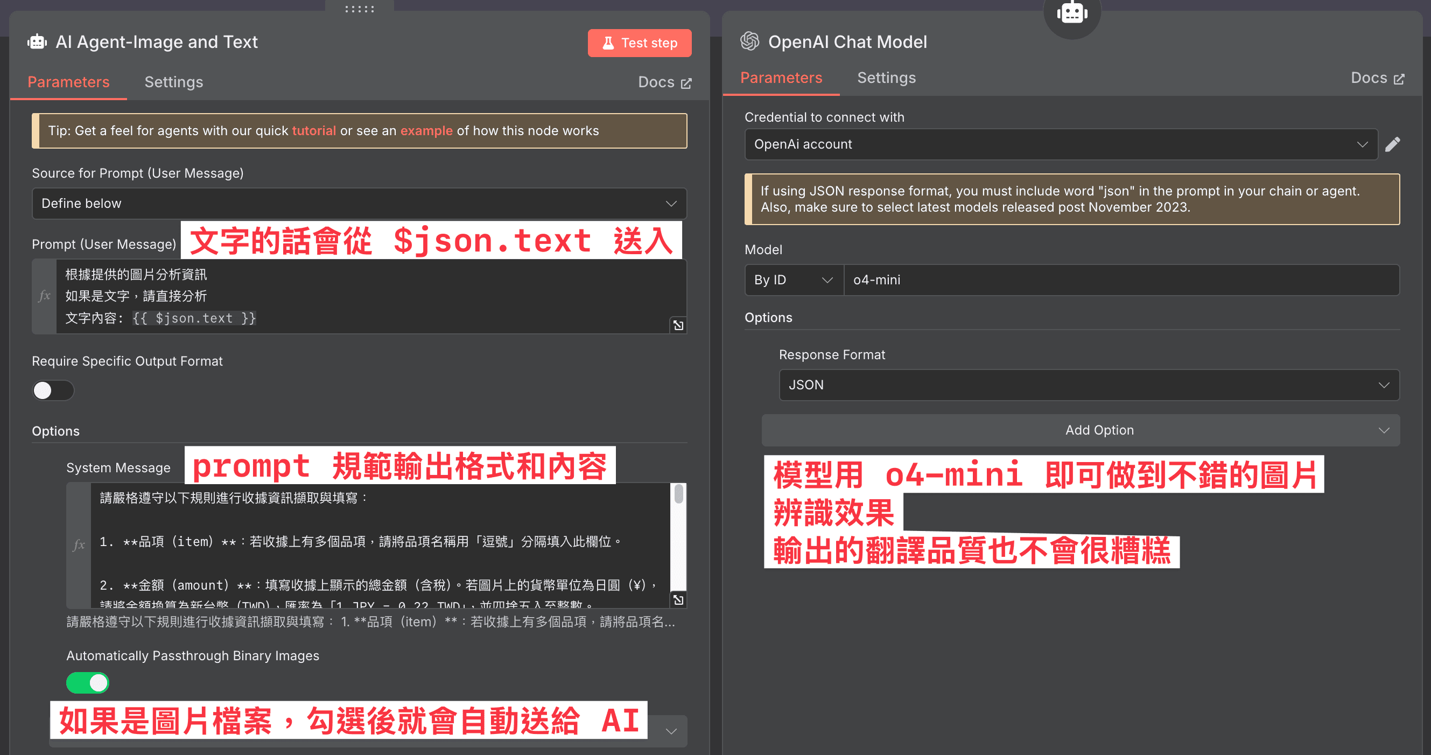
Task: Click the pencil icon to edit credential
Action: 1393,144
